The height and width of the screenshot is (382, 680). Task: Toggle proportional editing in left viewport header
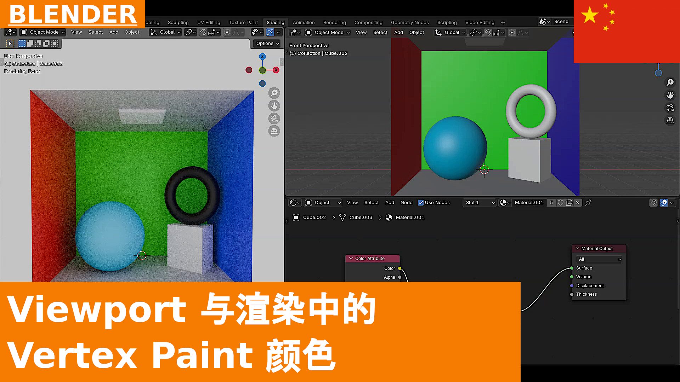[227, 32]
